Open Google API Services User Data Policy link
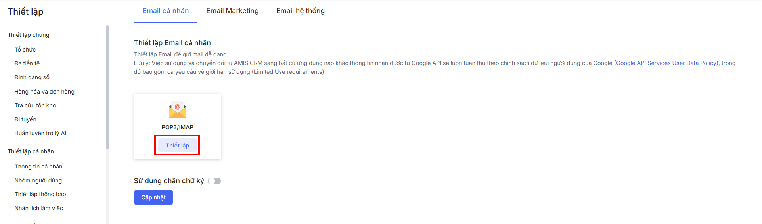 pyautogui.click(x=666, y=63)
